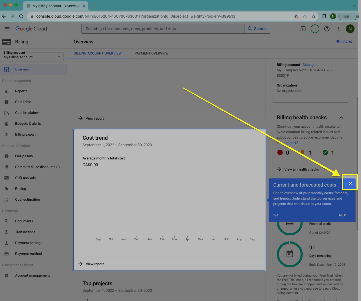Click the CA$0.00 average cost value
The image size is (361, 301).
[90, 165]
